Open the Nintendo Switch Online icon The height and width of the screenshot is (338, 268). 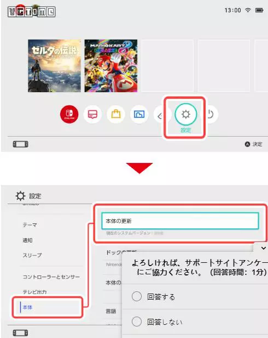click(x=69, y=114)
